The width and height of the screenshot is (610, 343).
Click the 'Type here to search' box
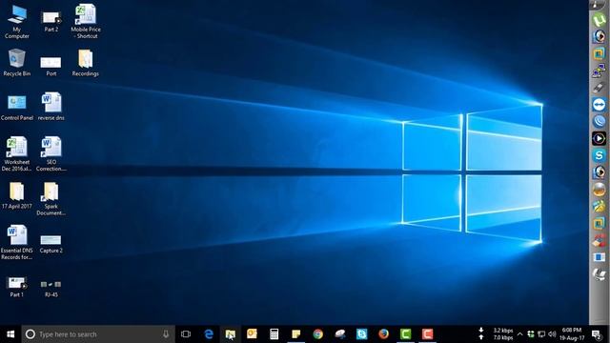[x=98, y=334]
